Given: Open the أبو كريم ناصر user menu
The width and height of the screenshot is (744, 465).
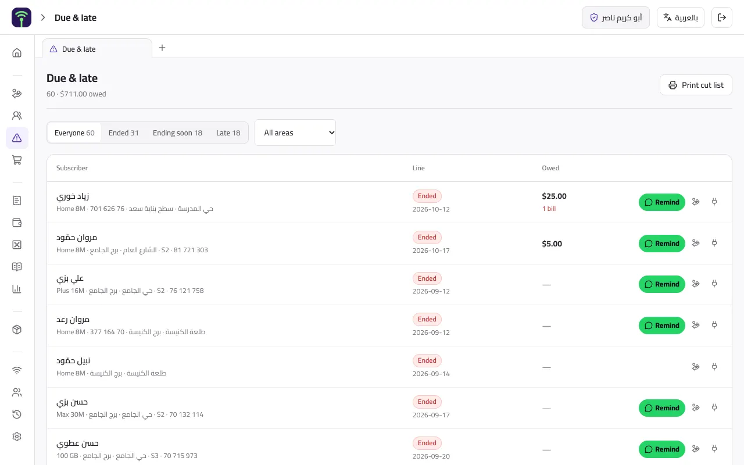Looking at the screenshot, I should pos(616,17).
